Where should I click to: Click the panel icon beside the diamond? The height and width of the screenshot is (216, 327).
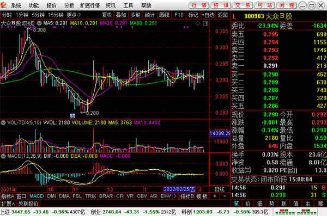pyautogui.click(x=205, y=23)
